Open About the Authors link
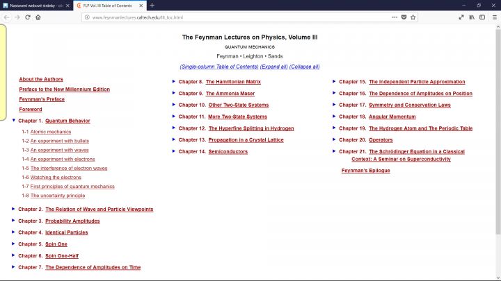The image size is (501, 281). 41,79
